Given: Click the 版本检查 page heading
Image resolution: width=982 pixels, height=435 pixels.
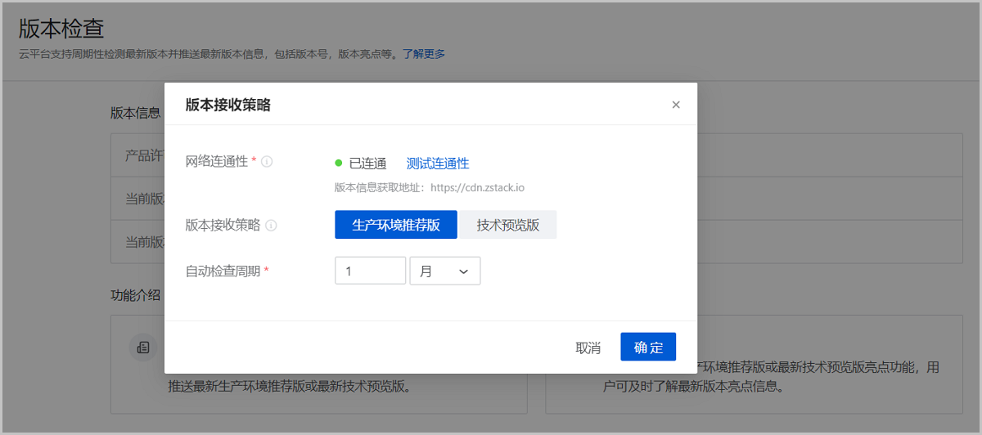Looking at the screenshot, I should (x=61, y=29).
